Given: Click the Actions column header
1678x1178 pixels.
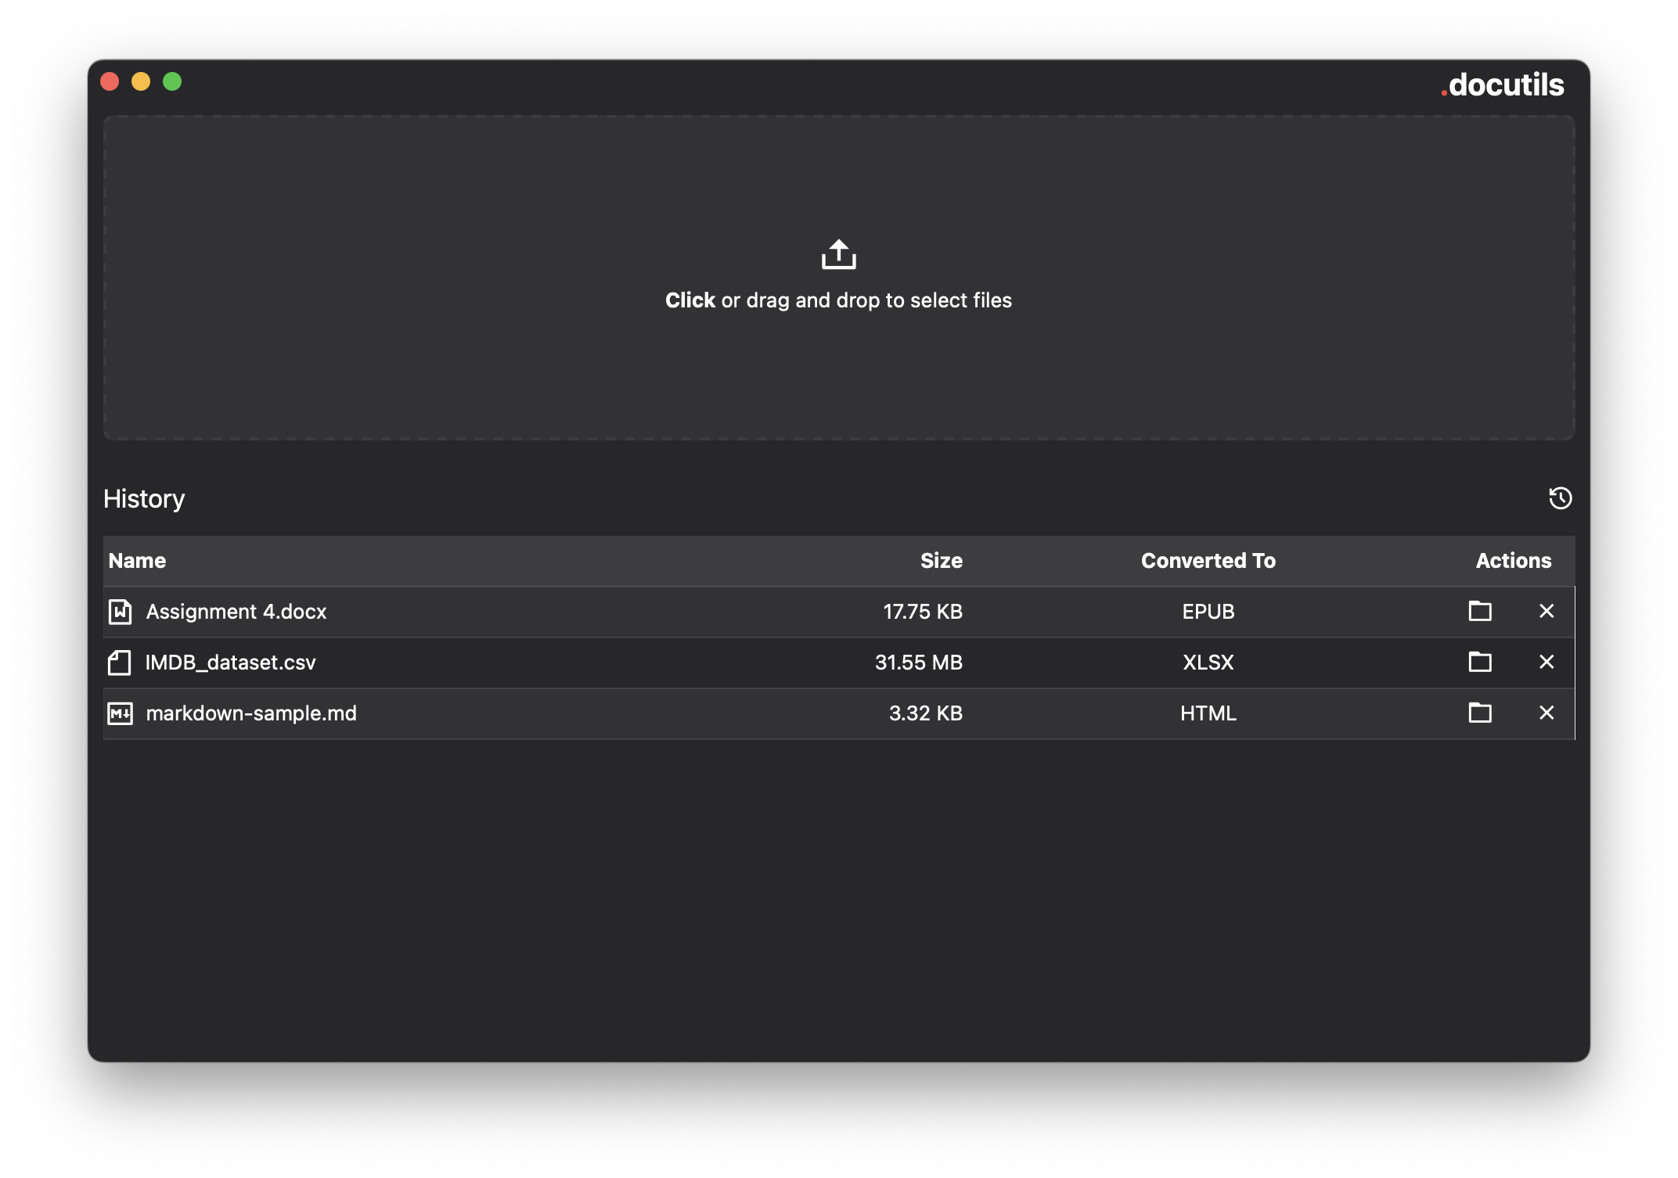Looking at the screenshot, I should point(1514,560).
